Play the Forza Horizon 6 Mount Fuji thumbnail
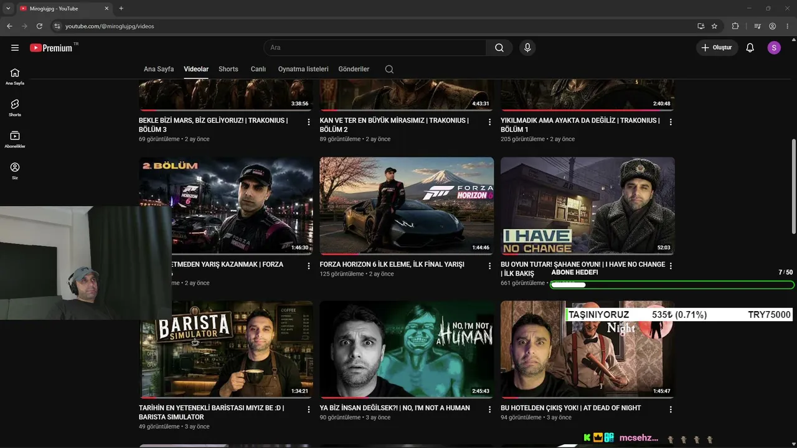Image resolution: width=797 pixels, height=448 pixels. tap(407, 206)
